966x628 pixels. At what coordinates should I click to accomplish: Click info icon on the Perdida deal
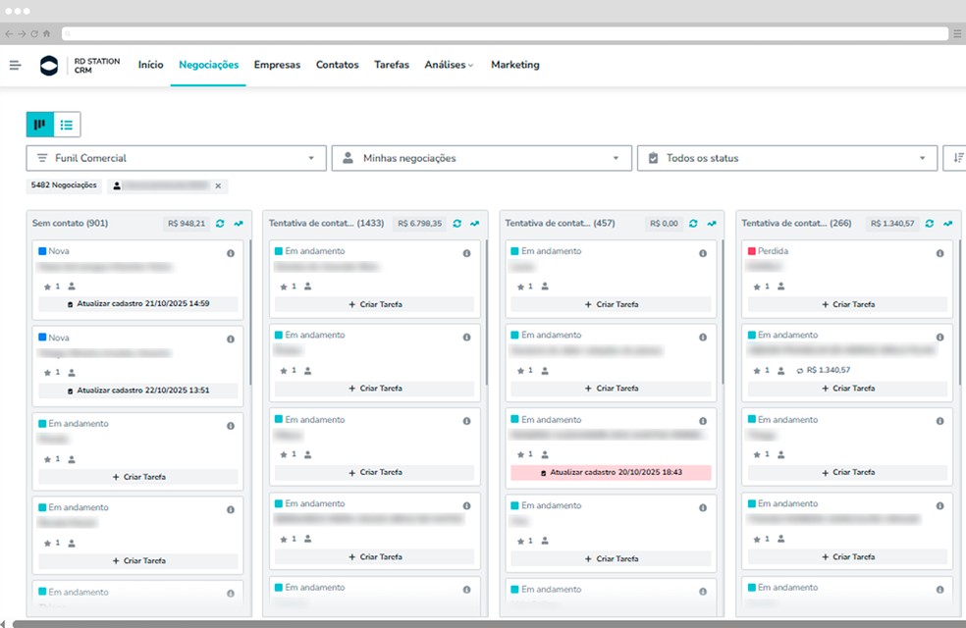click(939, 253)
